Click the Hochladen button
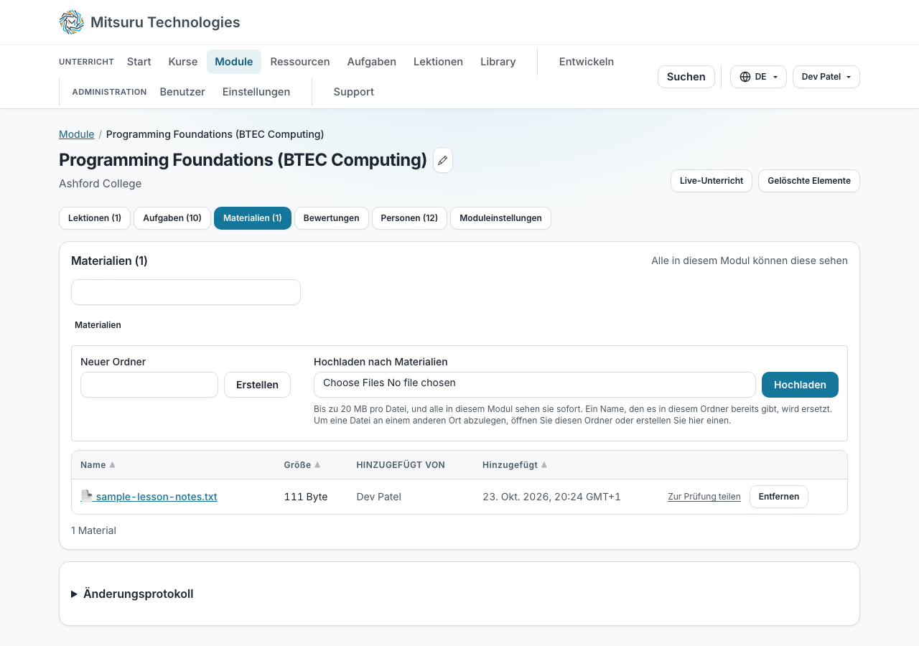 800,385
